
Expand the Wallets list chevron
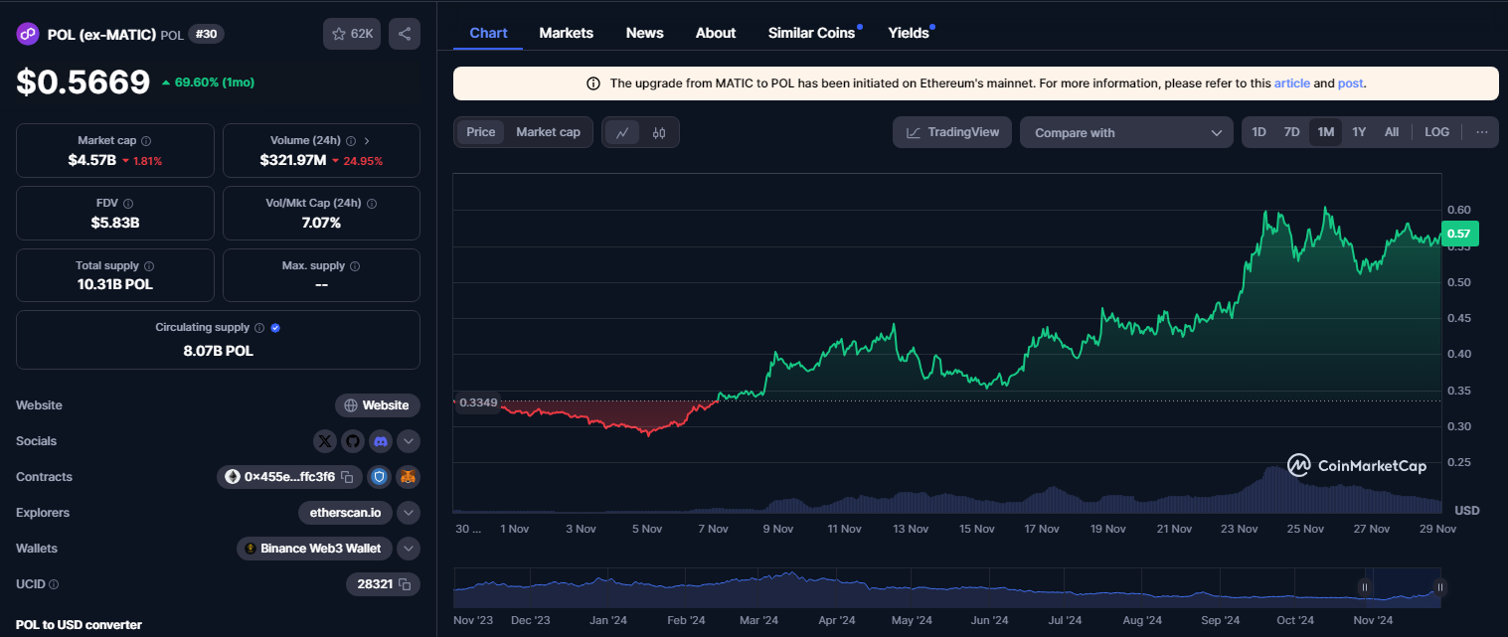click(x=409, y=549)
